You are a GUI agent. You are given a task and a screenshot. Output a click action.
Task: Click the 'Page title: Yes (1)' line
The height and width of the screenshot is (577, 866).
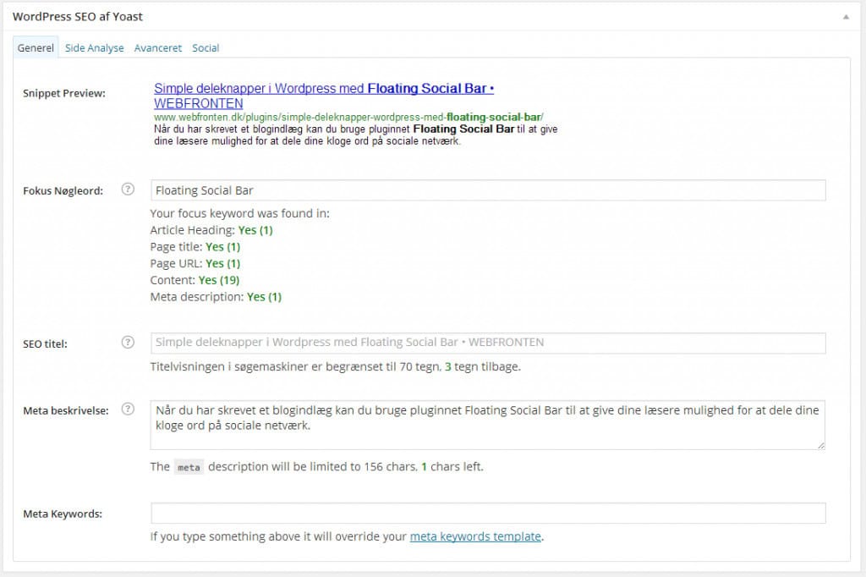(195, 247)
